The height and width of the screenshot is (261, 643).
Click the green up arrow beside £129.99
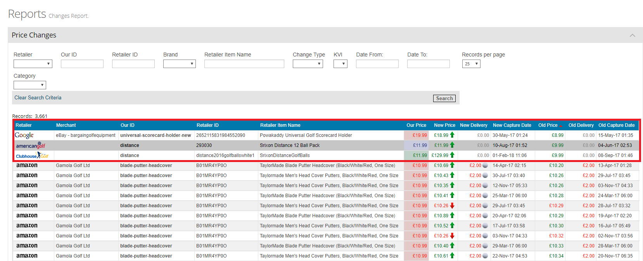click(x=452, y=155)
